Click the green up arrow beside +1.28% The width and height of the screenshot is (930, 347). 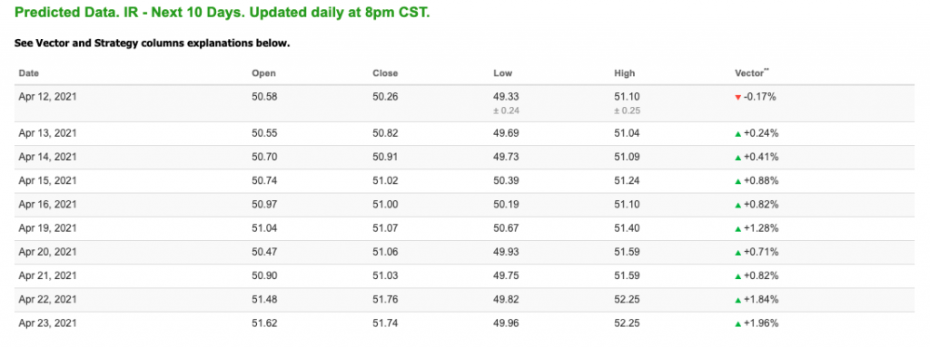pyautogui.click(x=737, y=228)
